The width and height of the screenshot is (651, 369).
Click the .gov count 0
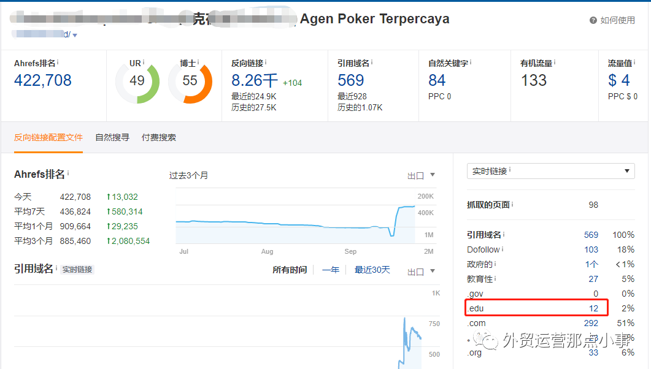[x=595, y=294]
